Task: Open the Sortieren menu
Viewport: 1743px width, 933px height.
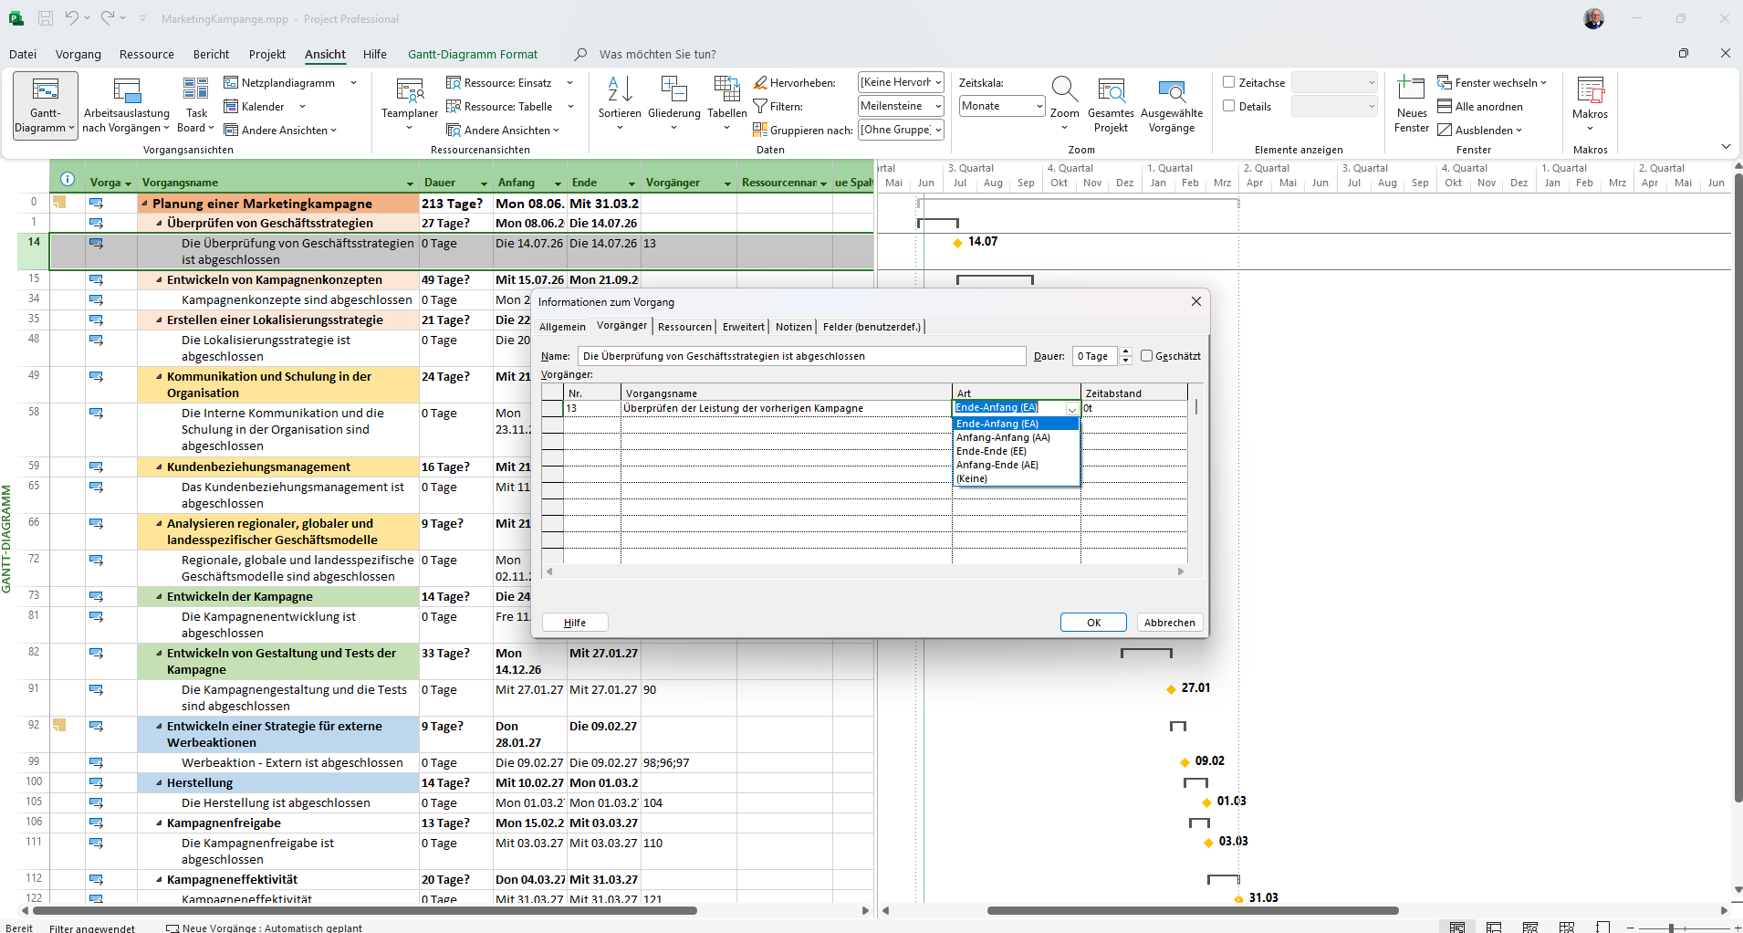Action: coord(620,104)
